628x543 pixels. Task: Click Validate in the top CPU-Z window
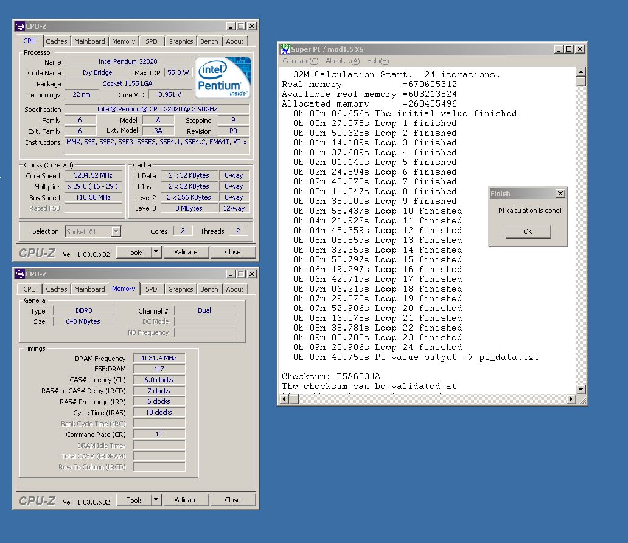click(186, 252)
